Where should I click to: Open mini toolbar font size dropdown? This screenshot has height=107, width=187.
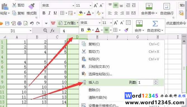coord(111,23)
